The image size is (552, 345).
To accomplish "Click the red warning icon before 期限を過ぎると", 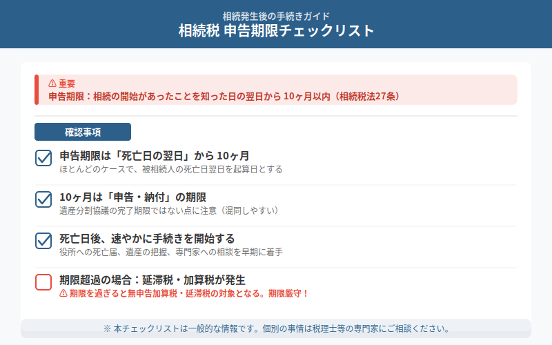I will 63,293.
